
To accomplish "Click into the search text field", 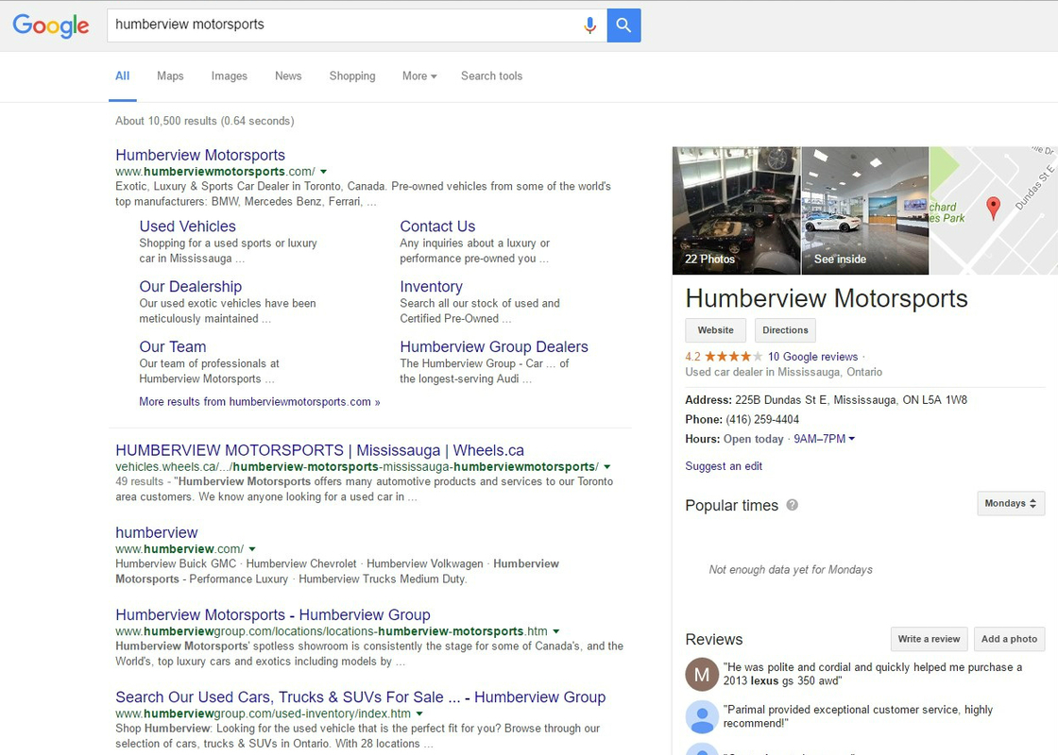I will [340, 25].
